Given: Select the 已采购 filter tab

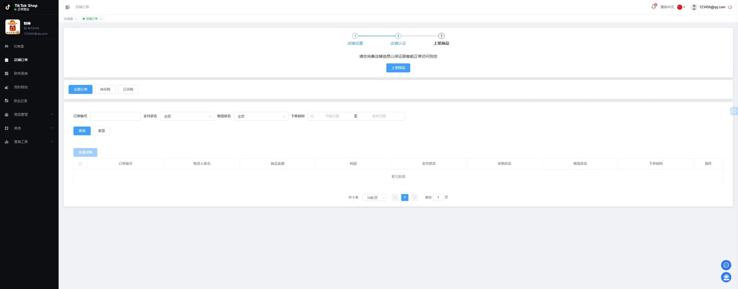Looking at the screenshot, I should click(x=128, y=89).
